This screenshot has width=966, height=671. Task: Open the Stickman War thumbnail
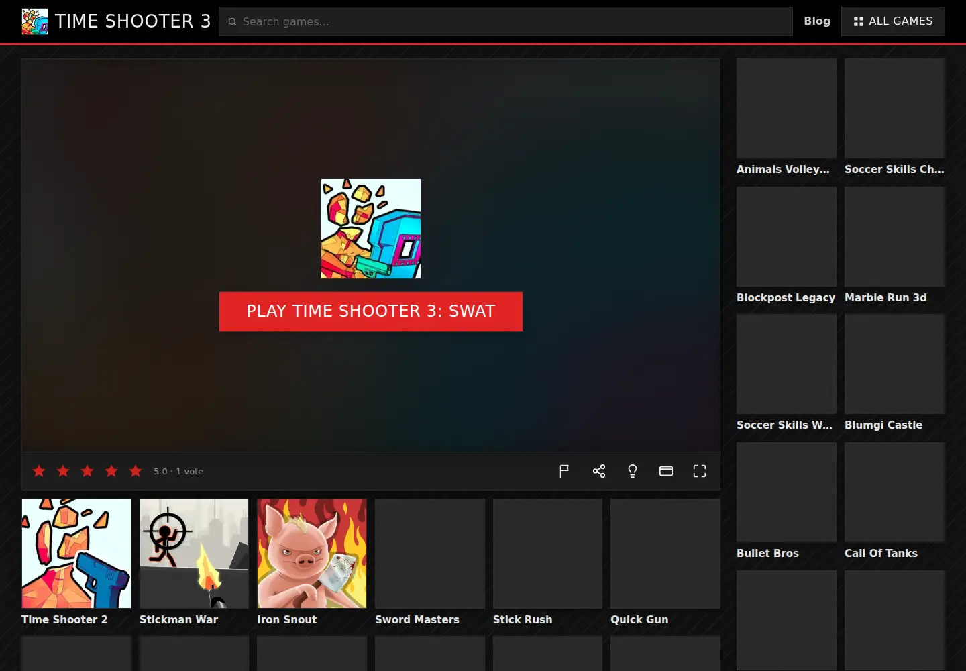tap(194, 554)
